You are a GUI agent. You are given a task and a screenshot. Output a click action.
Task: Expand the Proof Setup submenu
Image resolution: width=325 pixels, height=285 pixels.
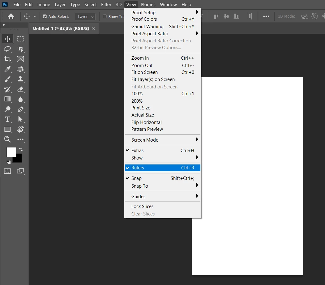[x=163, y=12]
